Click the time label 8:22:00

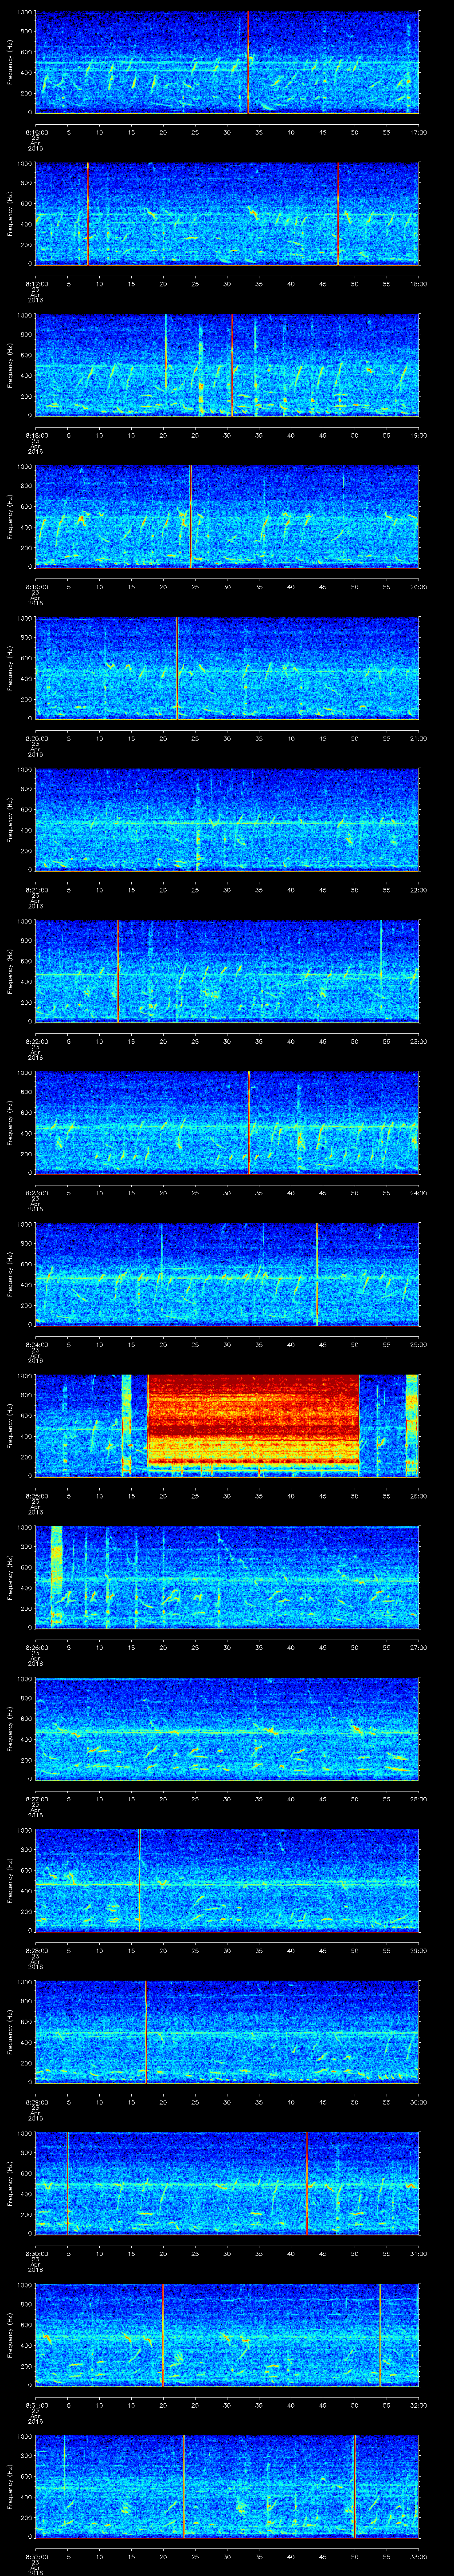click(x=36, y=1041)
